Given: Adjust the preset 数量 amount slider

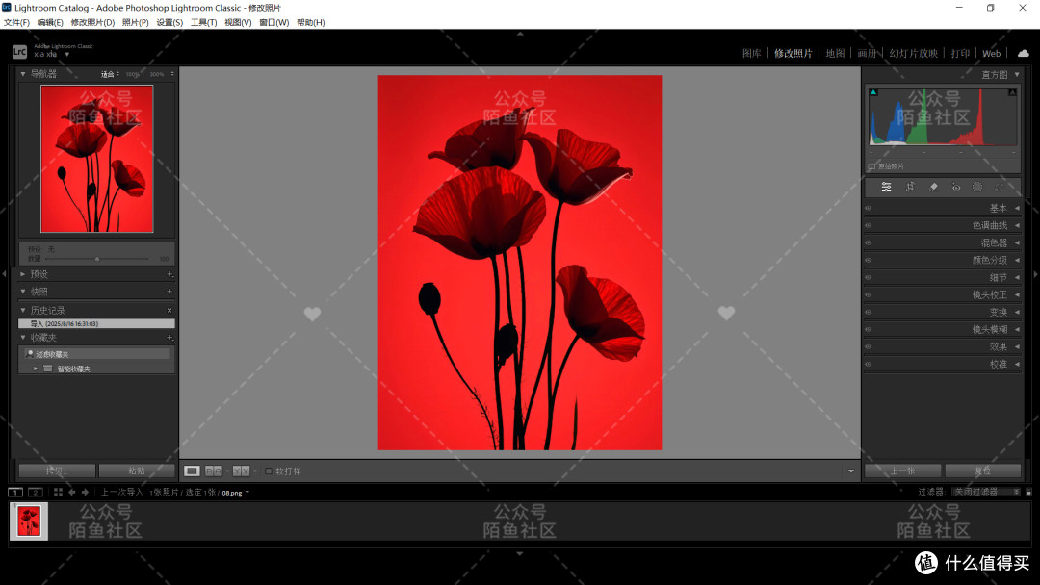Looking at the screenshot, I should [x=97, y=259].
